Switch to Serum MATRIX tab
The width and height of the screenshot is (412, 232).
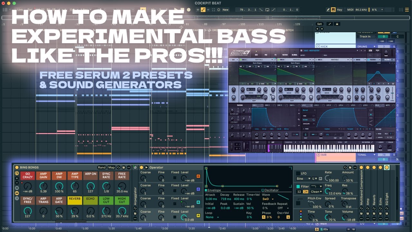pos(284,55)
